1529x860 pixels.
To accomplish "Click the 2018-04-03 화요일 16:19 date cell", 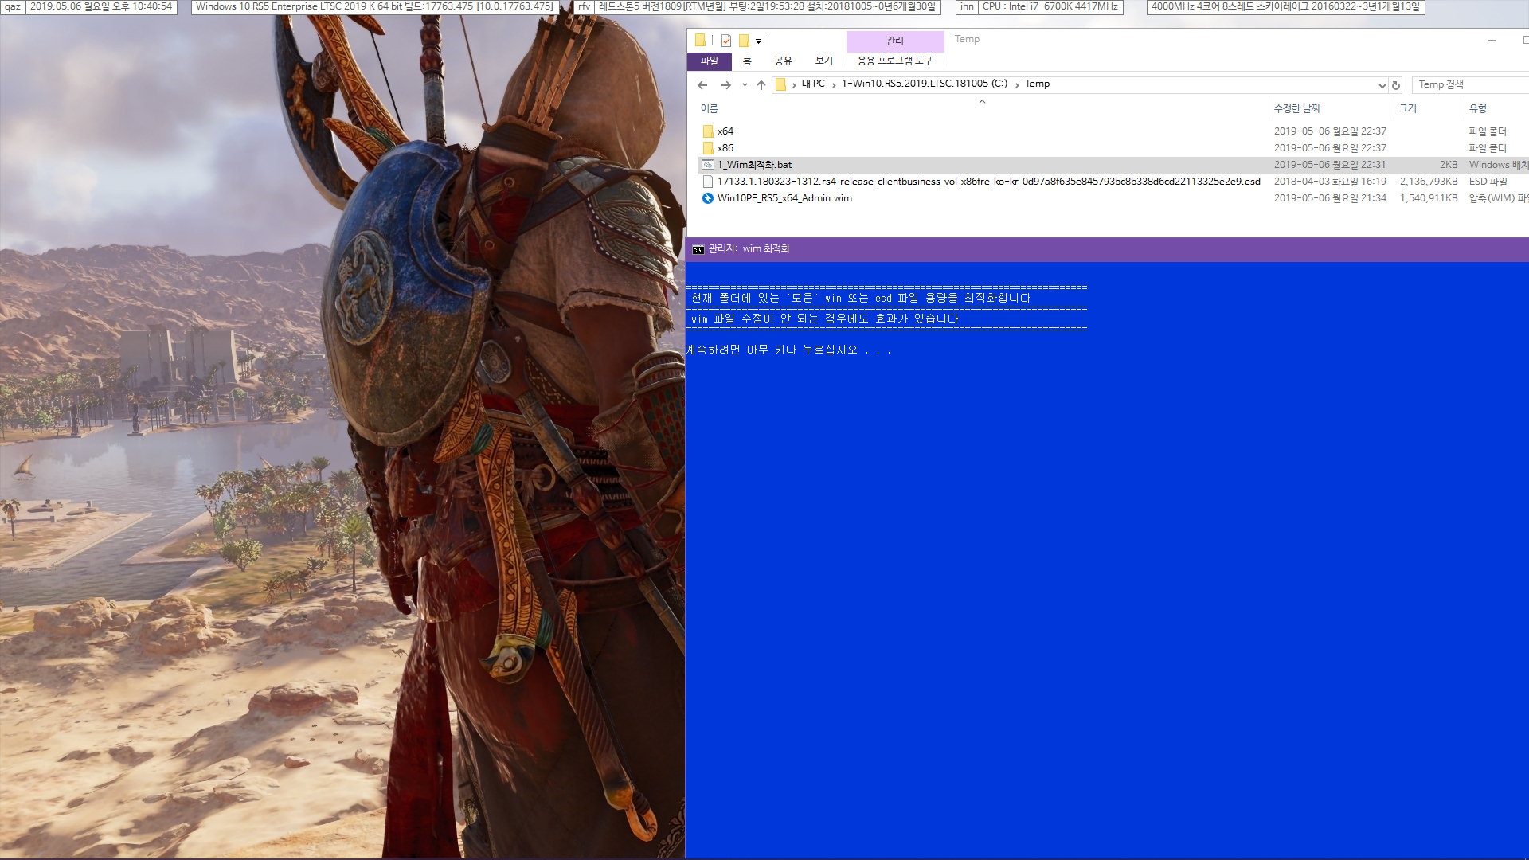I will click(x=1330, y=182).
